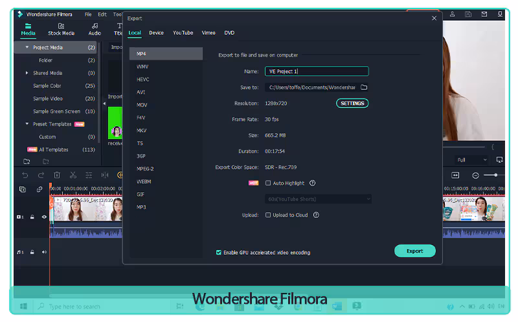This screenshot has width=518, height=322.
Task: Collapse Preset Templates tree
Action: [27, 124]
